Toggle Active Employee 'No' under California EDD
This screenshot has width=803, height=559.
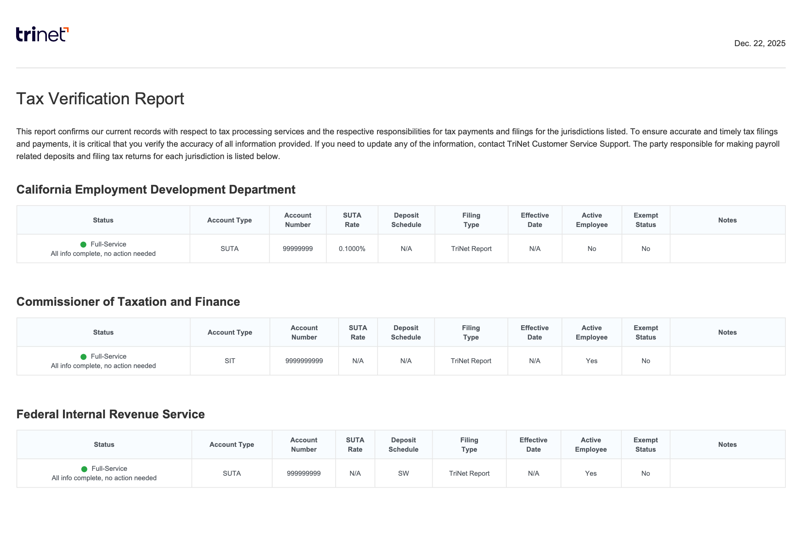592,248
